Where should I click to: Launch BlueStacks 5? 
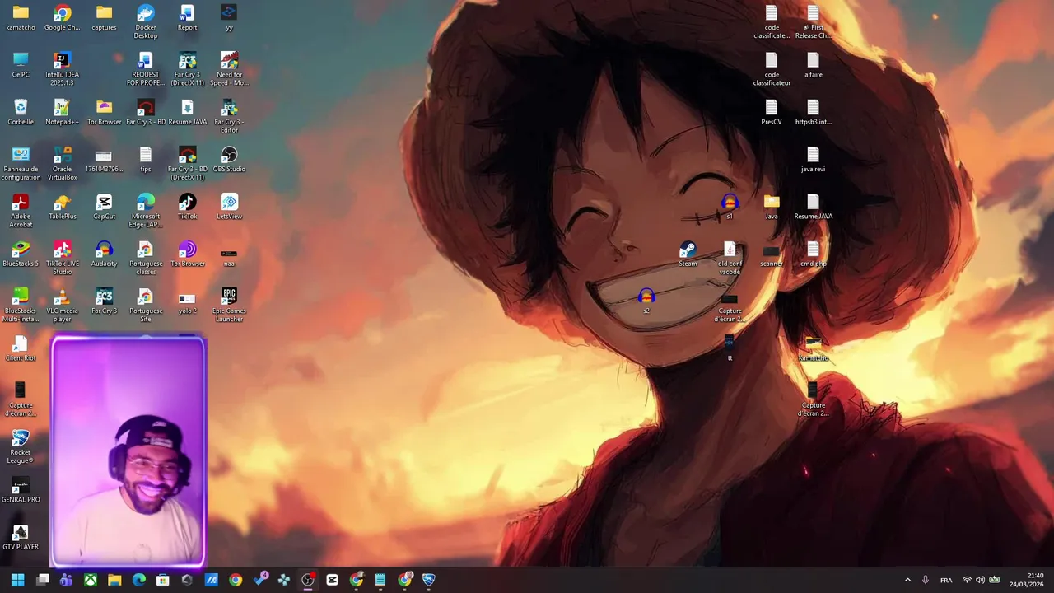coord(21,254)
